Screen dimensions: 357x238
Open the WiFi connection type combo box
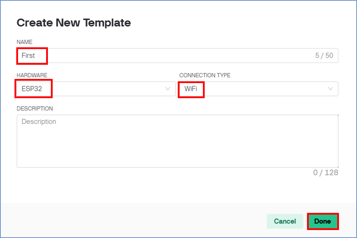pos(259,89)
